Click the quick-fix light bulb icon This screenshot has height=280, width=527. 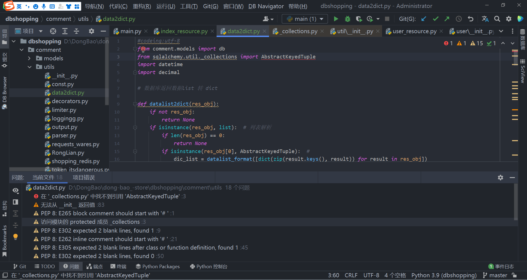pyautogui.click(x=16, y=237)
